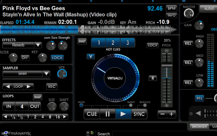Click the SYNC button
The width and height of the screenshot is (217, 136).
[x=139, y=114]
